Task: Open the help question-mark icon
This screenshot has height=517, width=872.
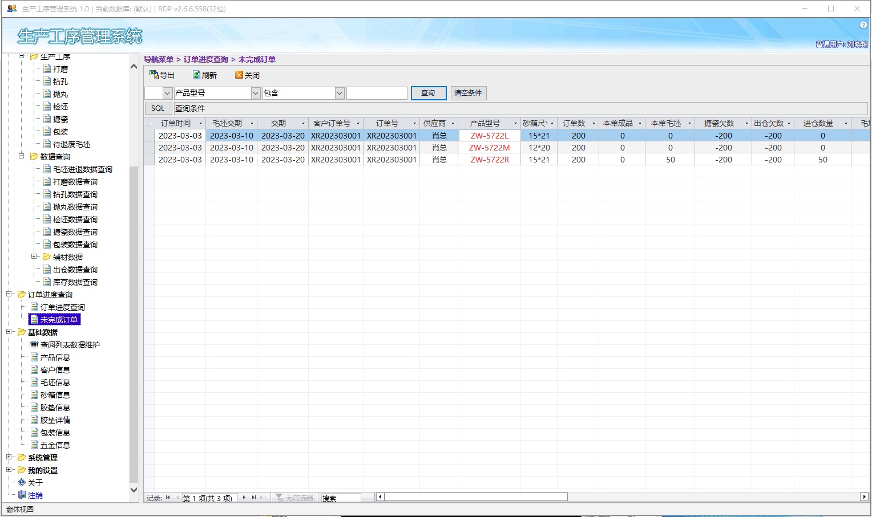Action: pyautogui.click(x=863, y=25)
